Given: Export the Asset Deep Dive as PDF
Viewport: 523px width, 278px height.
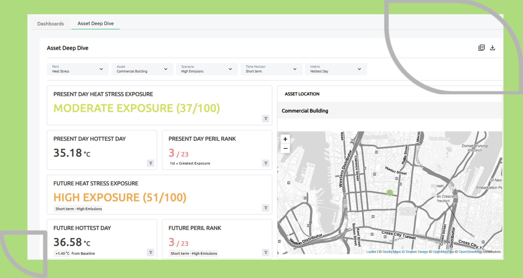Looking at the screenshot, I should click(481, 47).
